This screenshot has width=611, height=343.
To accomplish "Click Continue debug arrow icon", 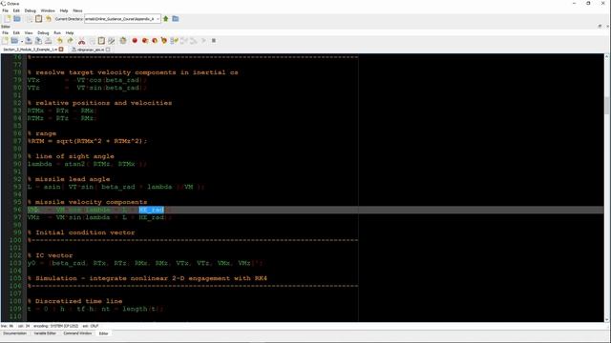I will point(203,40).
